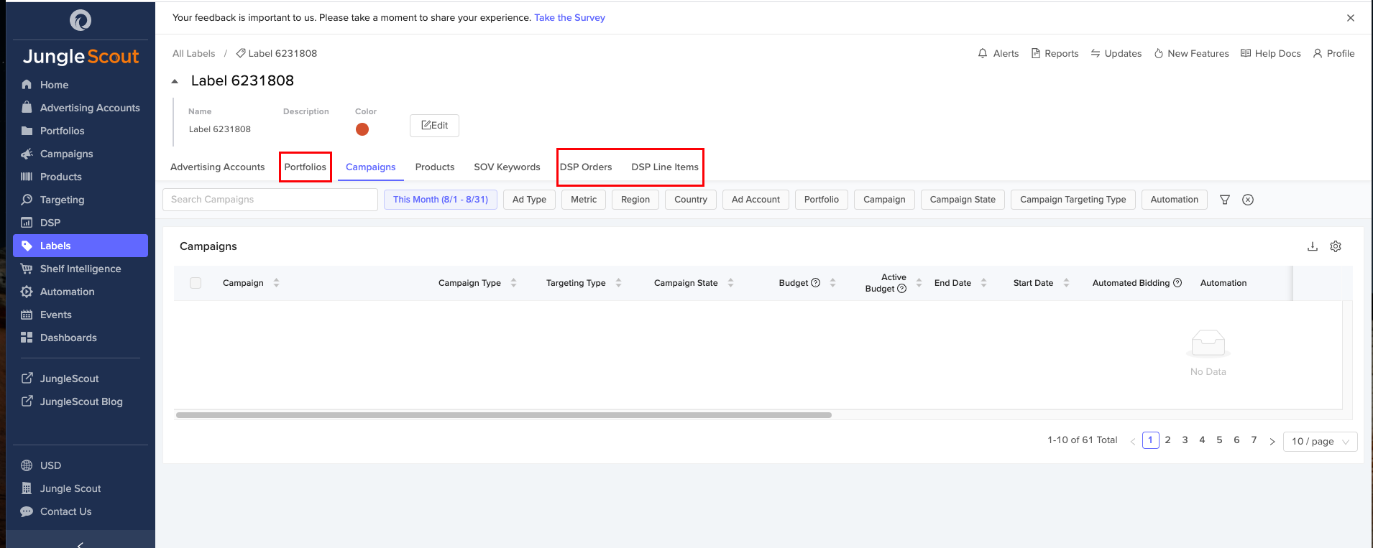Switch to the Products tab

[435, 167]
